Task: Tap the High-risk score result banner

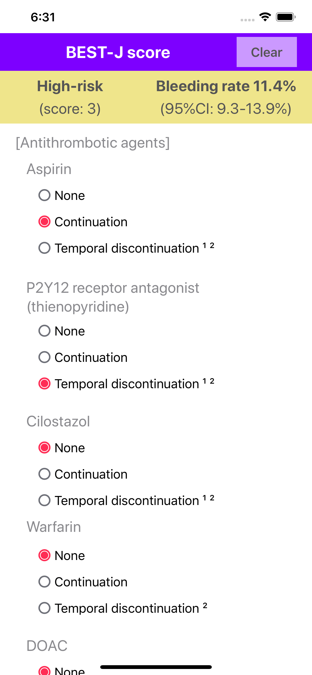Action: coord(70,97)
